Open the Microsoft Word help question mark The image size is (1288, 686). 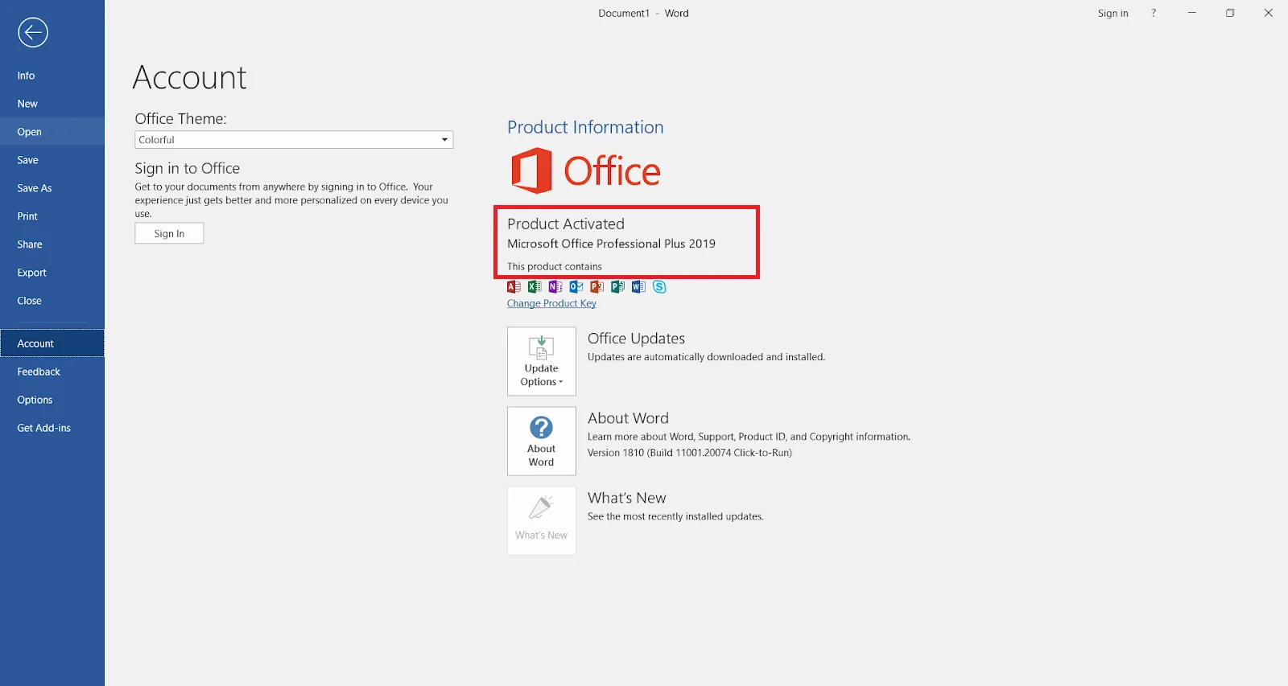pos(1154,14)
